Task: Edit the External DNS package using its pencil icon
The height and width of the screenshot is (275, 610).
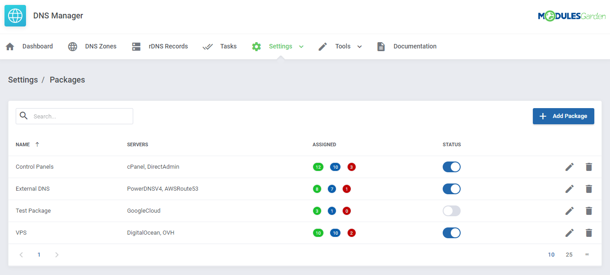Action: tap(569, 188)
